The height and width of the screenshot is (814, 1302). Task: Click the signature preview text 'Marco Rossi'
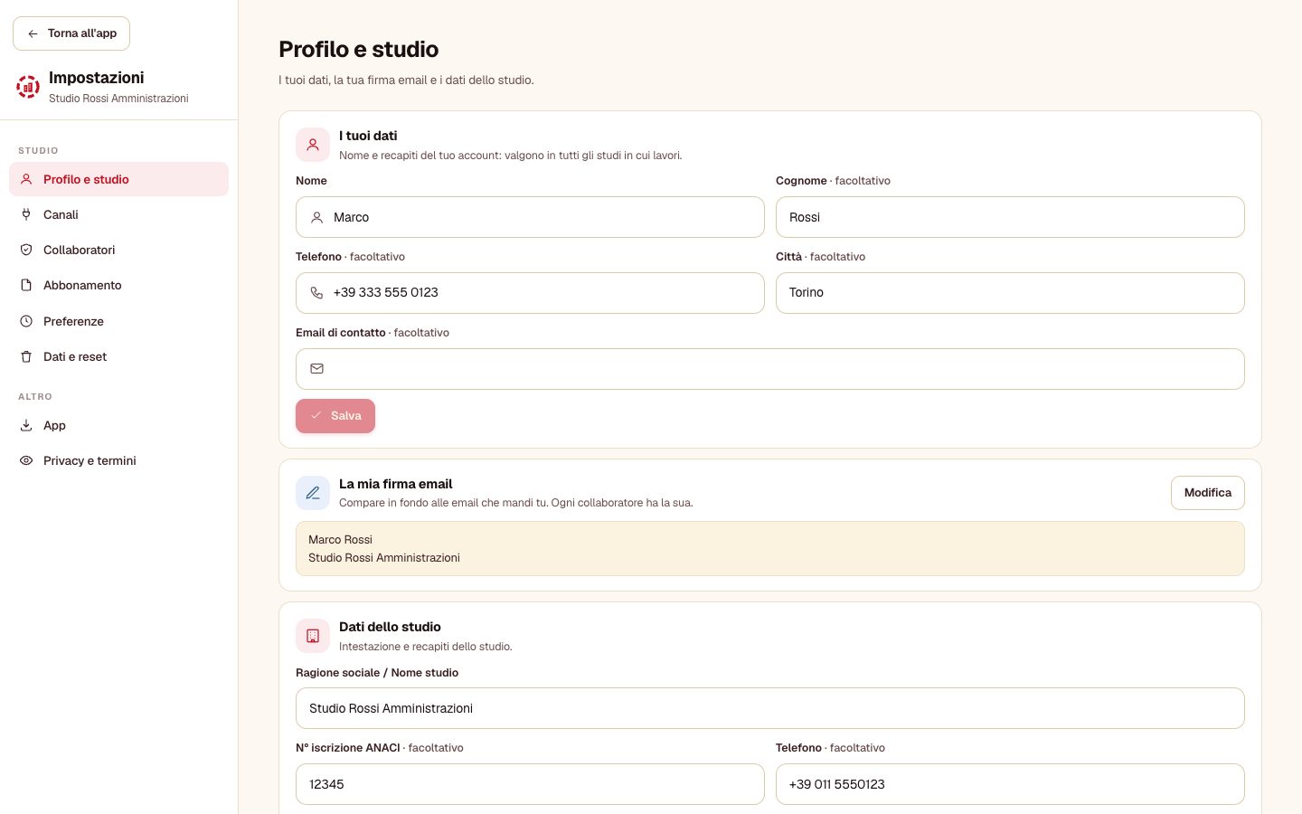340,540
